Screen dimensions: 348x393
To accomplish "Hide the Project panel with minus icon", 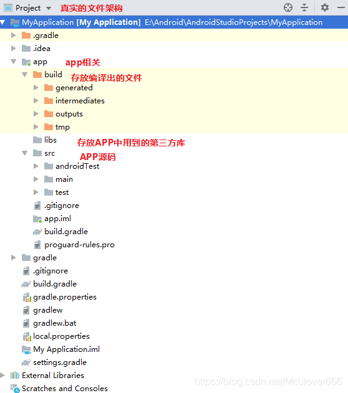I will click(x=341, y=7).
